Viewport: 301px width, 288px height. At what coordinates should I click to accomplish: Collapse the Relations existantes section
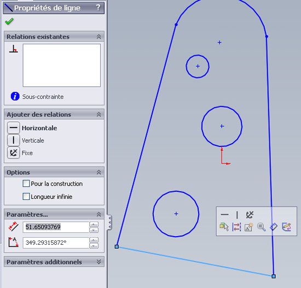(x=99, y=37)
